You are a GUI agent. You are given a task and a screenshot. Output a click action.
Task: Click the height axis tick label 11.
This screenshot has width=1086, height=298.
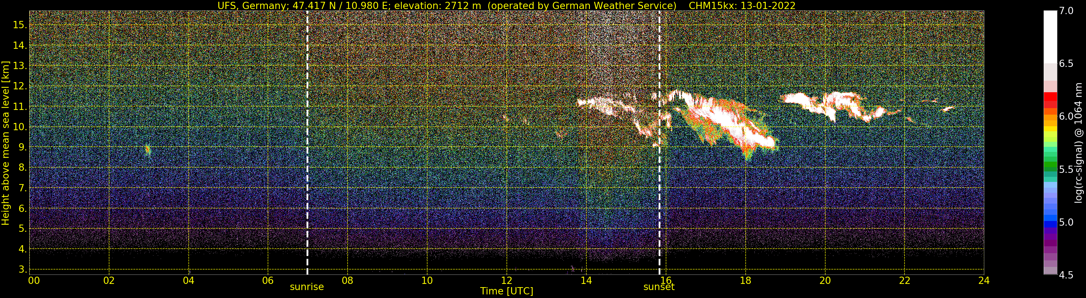click(x=20, y=107)
